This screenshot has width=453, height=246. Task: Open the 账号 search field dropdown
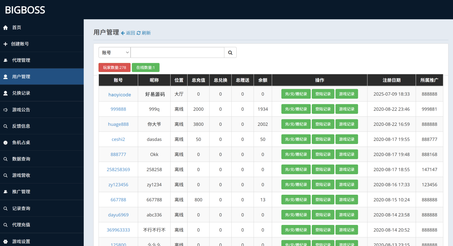(114, 52)
